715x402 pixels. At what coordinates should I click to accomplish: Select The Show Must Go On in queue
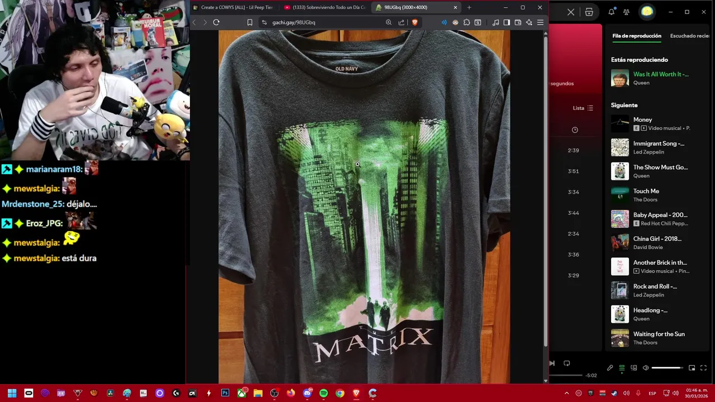pyautogui.click(x=657, y=171)
